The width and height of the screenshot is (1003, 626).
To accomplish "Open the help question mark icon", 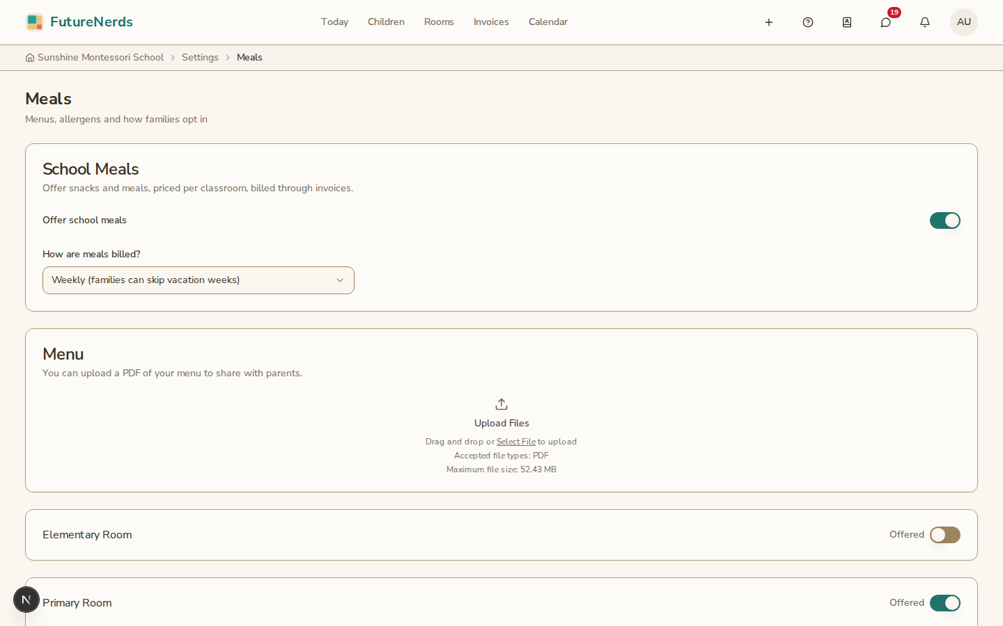I will (808, 22).
